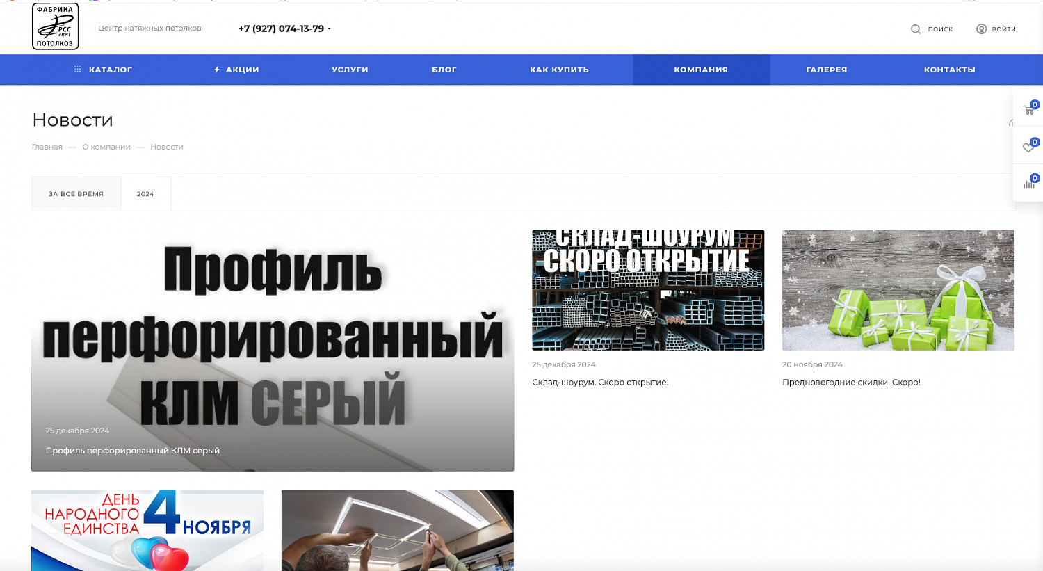Open the warehouse showroom thumbnail image
Screen dimensions: 1043x571
tap(648, 290)
